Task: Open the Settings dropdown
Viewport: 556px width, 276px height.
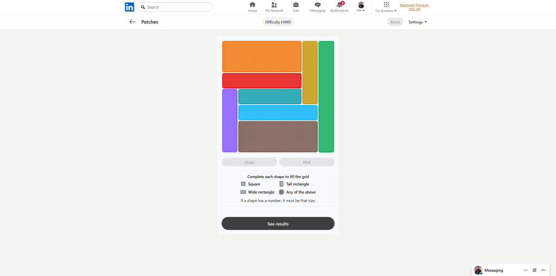Action: (x=418, y=22)
